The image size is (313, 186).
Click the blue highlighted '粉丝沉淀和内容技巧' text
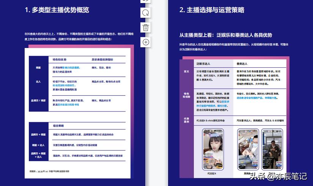point(64,85)
